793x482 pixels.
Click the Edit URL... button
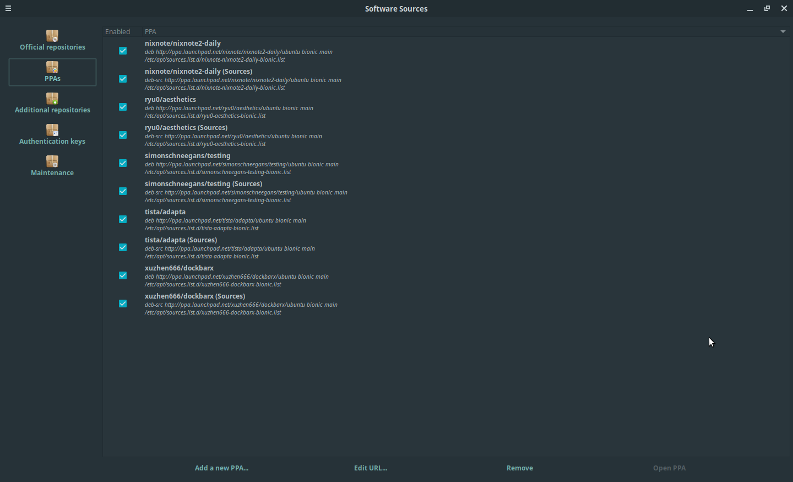371,468
